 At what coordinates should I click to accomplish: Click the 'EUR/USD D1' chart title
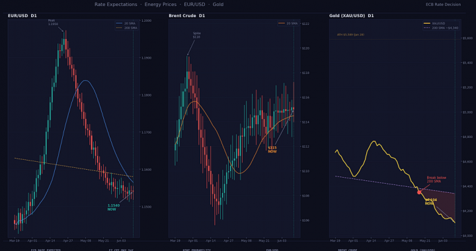click(x=22, y=15)
